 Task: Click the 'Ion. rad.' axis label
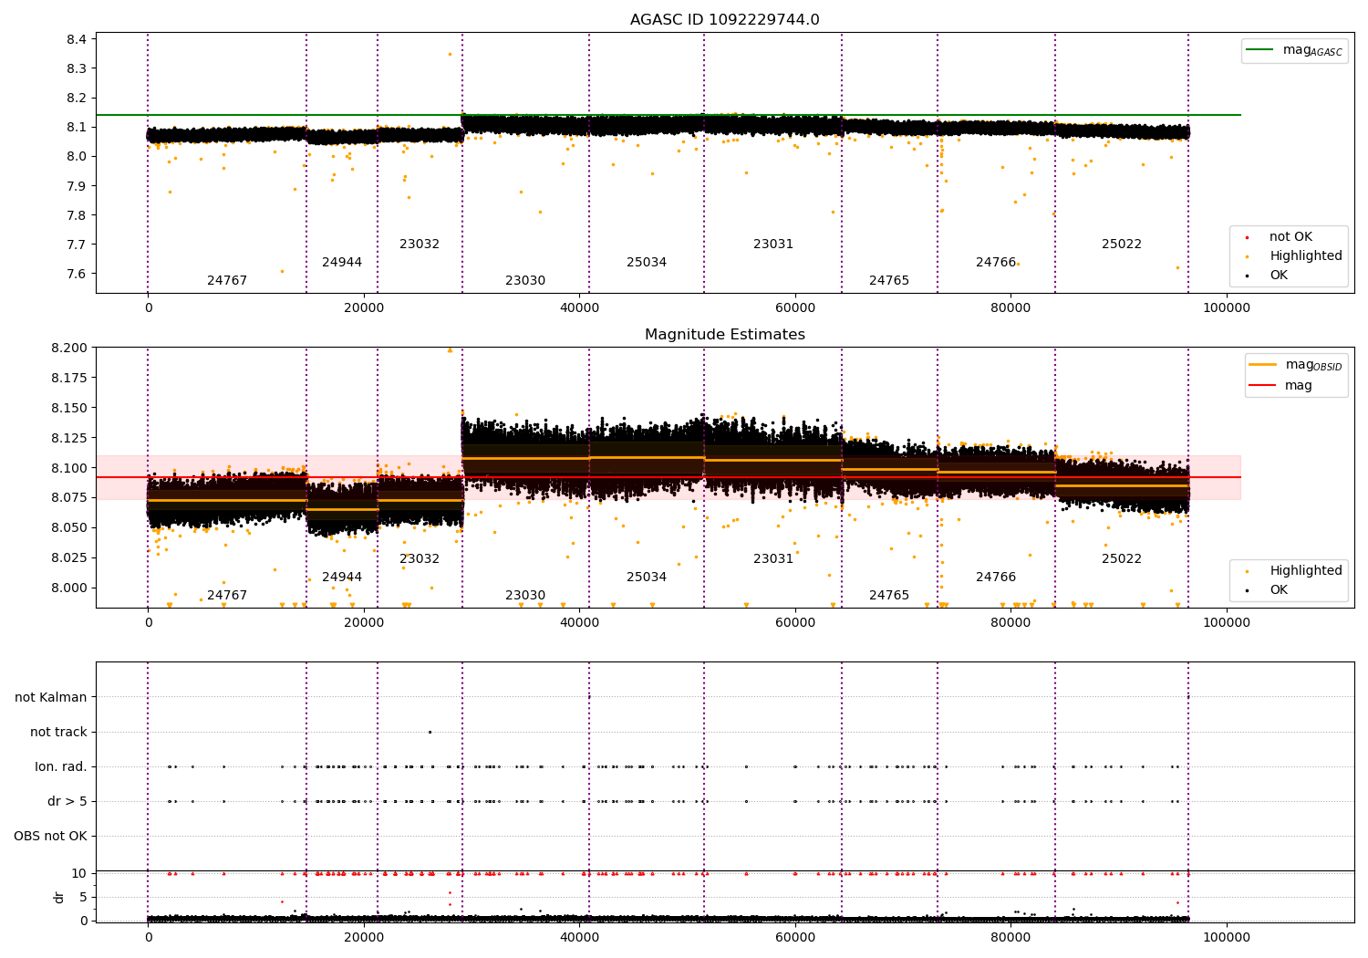pos(61,766)
